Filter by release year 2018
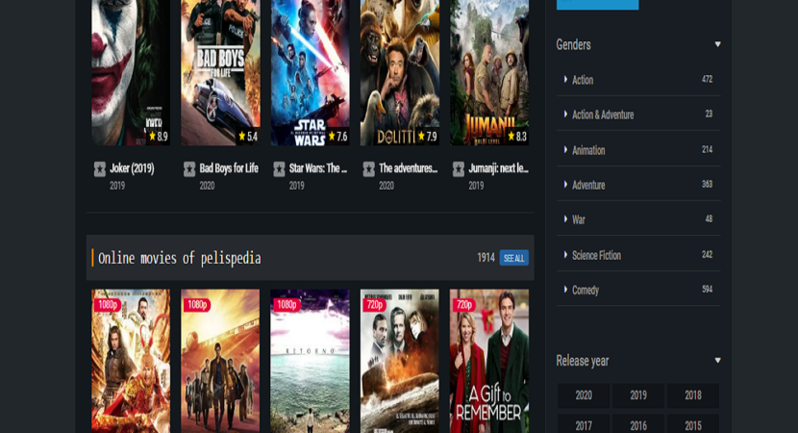 [693, 395]
